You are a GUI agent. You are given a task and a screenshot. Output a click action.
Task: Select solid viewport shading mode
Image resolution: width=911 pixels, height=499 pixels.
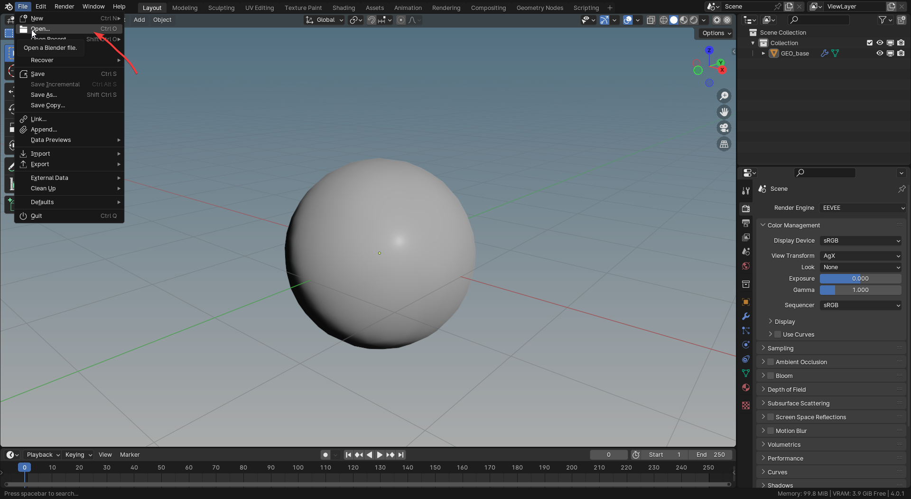tap(674, 20)
